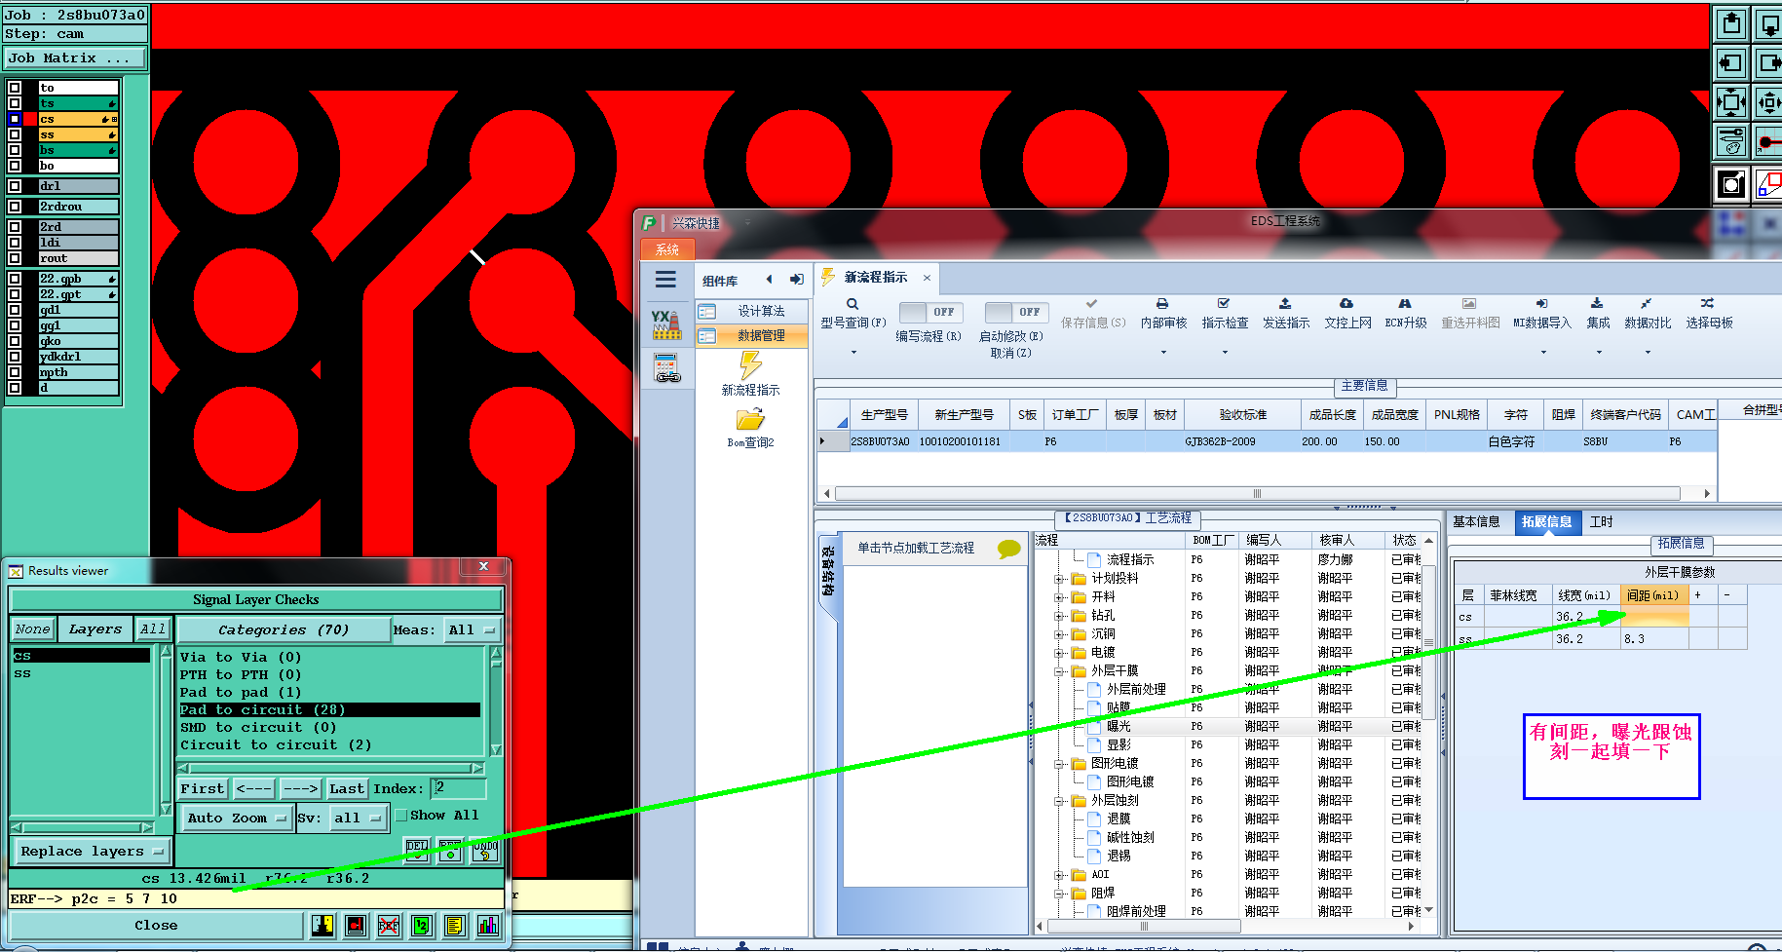Click the DEL icon in Results viewer
Image resolution: width=1782 pixels, height=952 pixels.
[x=417, y=850]
